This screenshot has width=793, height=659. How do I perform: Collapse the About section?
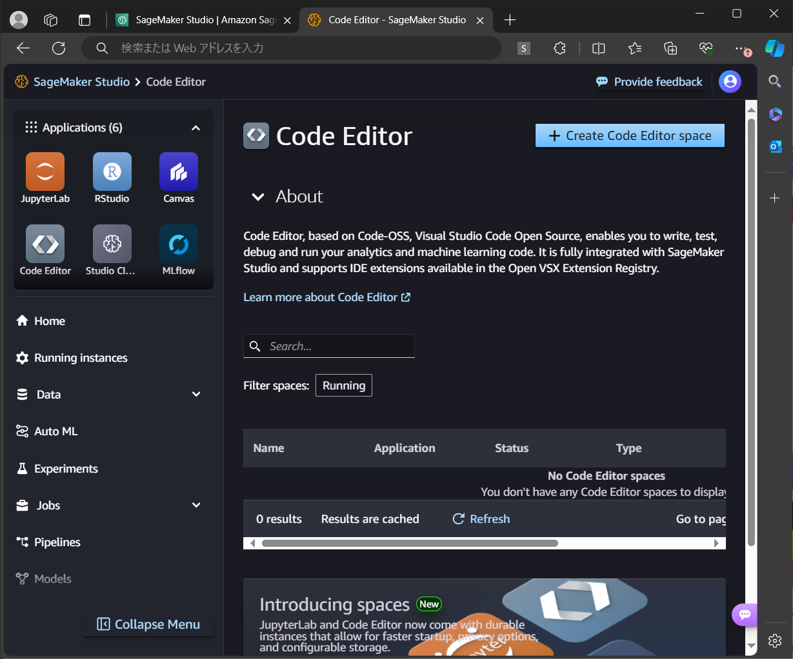(x=258, y=197)
